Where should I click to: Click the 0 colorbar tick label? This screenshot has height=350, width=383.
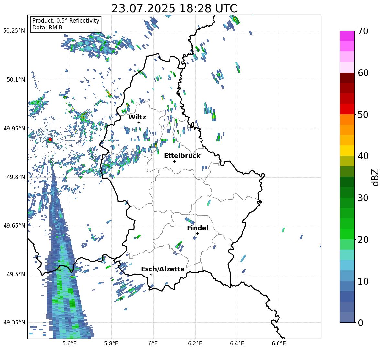click(360, 322)
